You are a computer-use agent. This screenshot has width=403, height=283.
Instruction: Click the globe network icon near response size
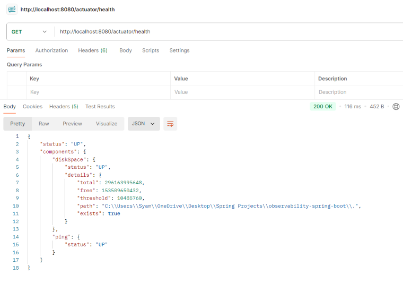pos(396,106)
